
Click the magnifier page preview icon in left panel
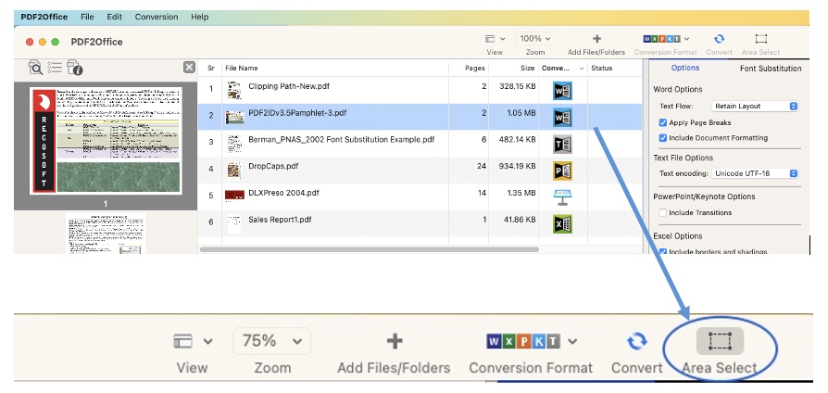tap(35, 67)
